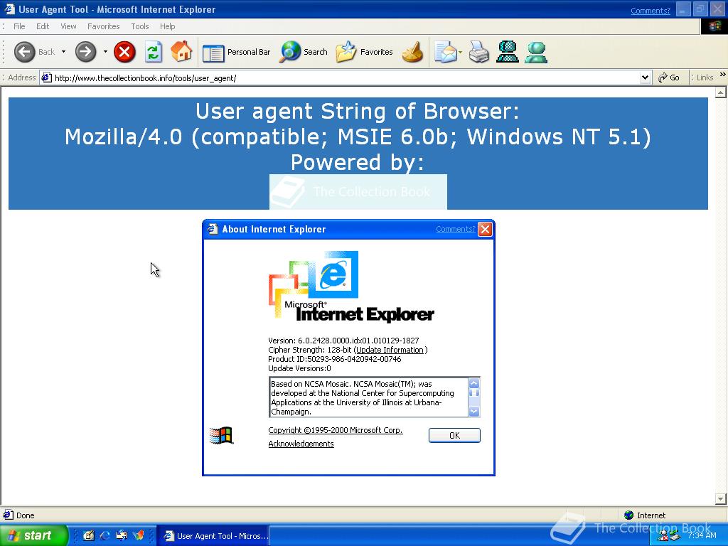Open the Tools menu
The image size is (728, 546).
tap(140, 26)
